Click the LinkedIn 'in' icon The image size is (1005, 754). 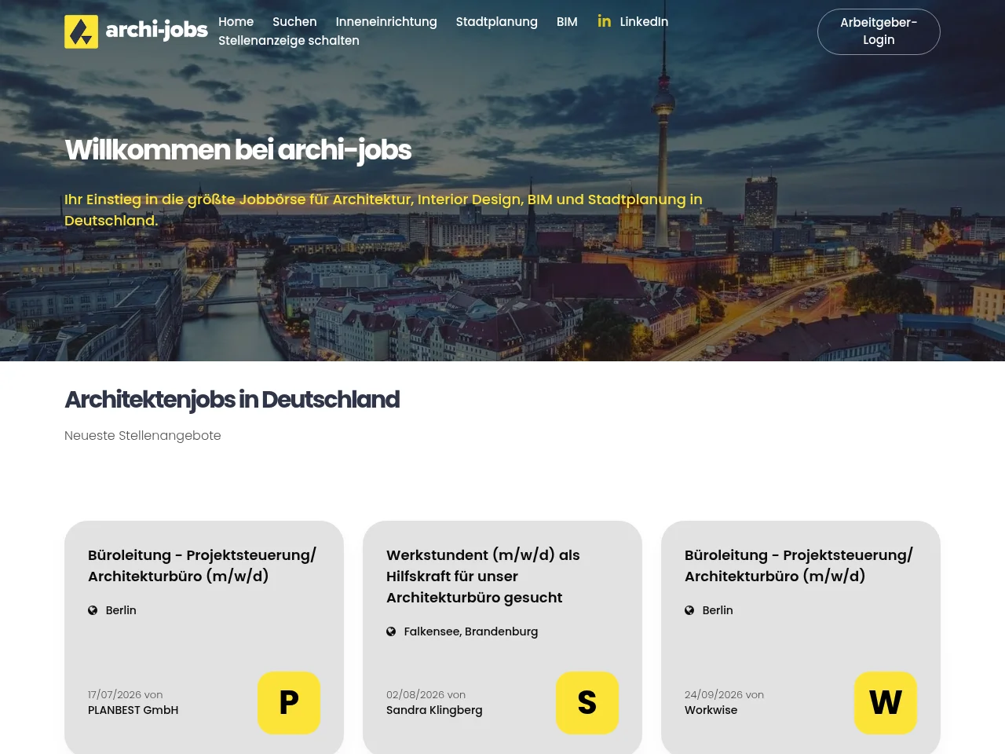click(604, 21)
